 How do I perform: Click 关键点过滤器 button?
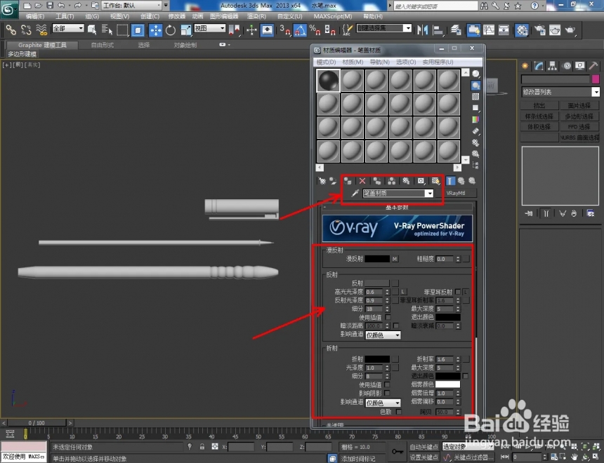[474, 457]
